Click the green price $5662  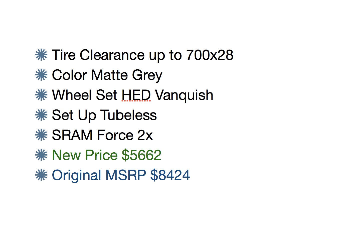[141, 155]
